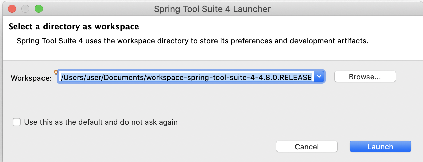Click the 'Use this as the default and do not ask again' label
Viewport: 423px width, 162px height.
coord(101,122)
